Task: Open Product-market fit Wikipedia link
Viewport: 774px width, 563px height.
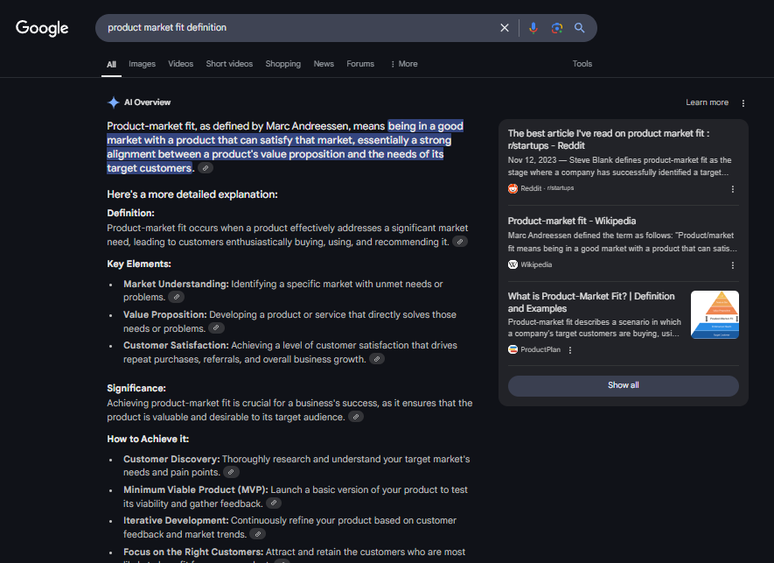Action: [x=572, y=221]
